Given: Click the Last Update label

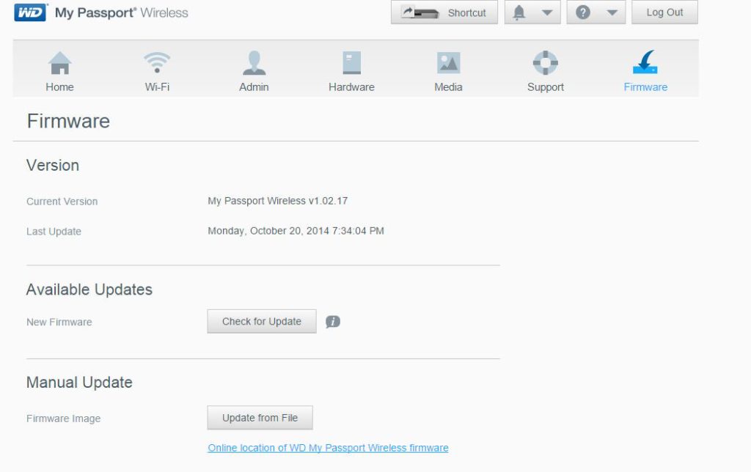Looking at the screenshot, I should 54,231.
